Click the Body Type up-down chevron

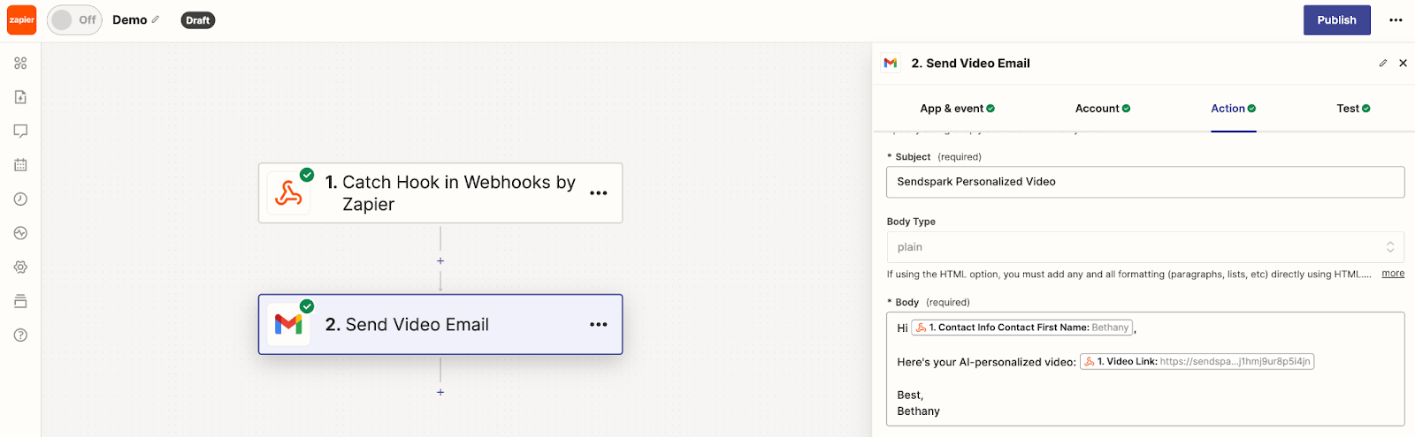1389,247
